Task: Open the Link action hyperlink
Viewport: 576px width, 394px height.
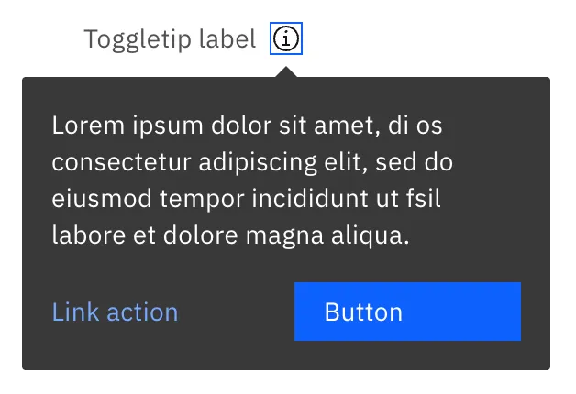Action: coord(115,312)
